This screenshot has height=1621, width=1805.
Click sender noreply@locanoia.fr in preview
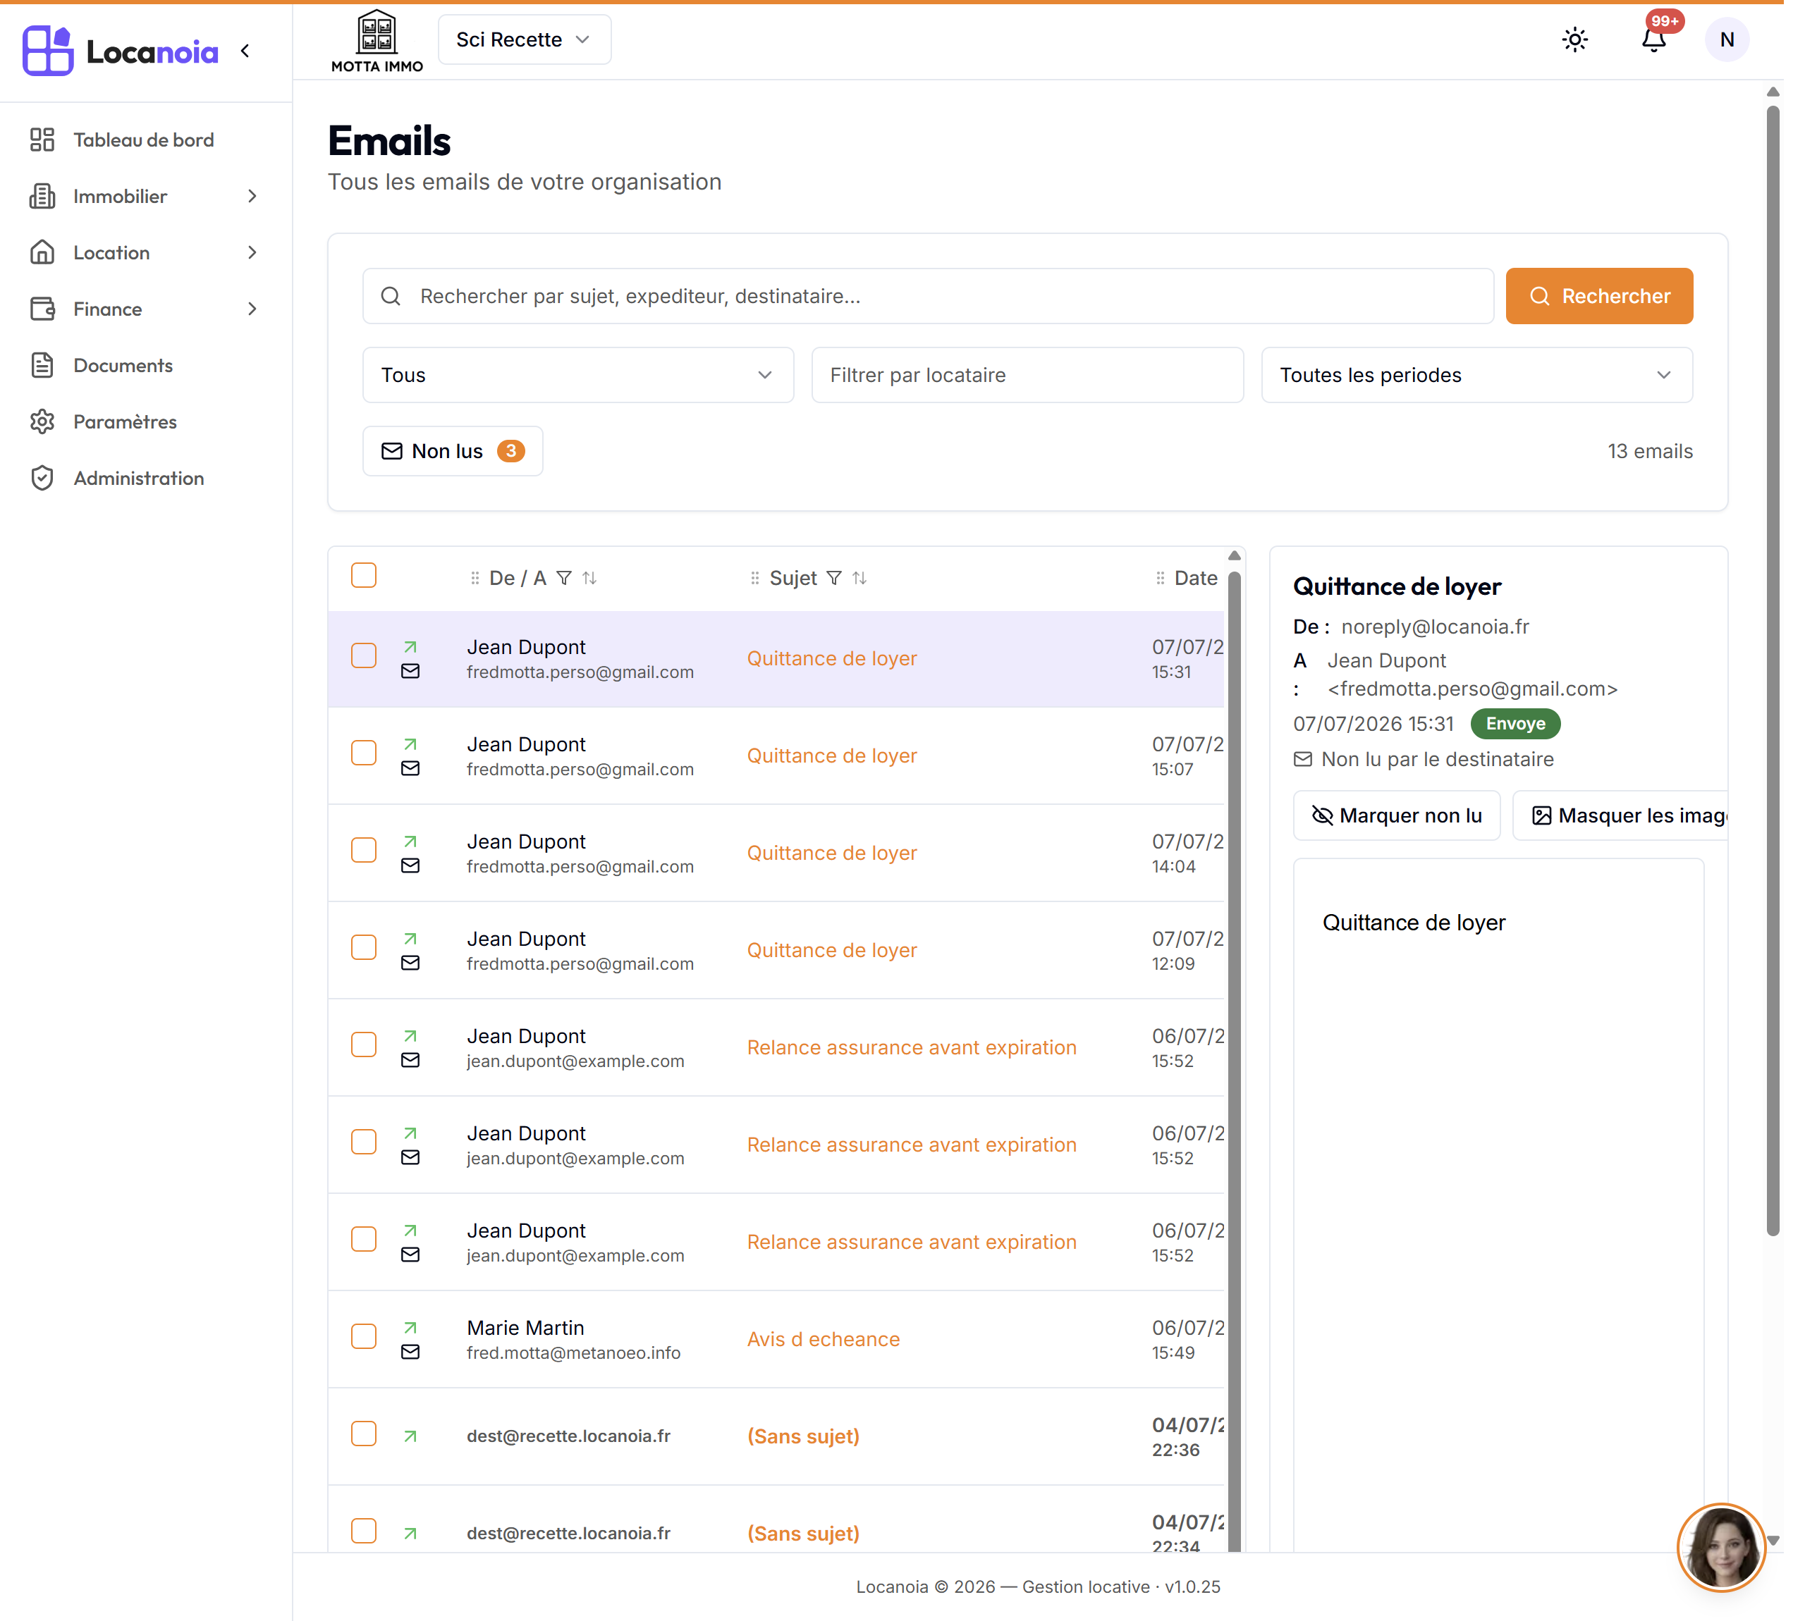pyautogui.click(x=1434, y=626)
